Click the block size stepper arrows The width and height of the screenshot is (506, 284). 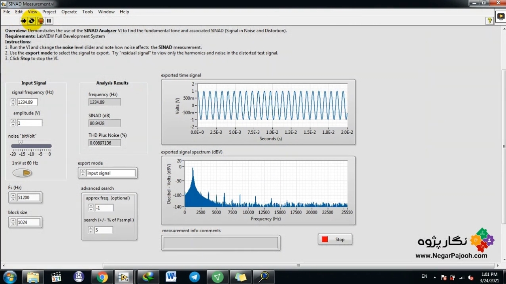coord(13,222)
